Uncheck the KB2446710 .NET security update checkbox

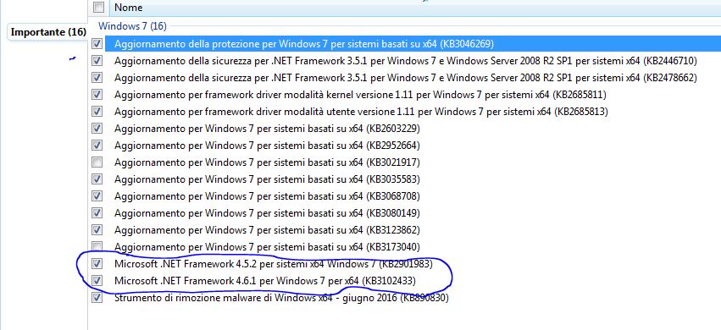point(97,61)
